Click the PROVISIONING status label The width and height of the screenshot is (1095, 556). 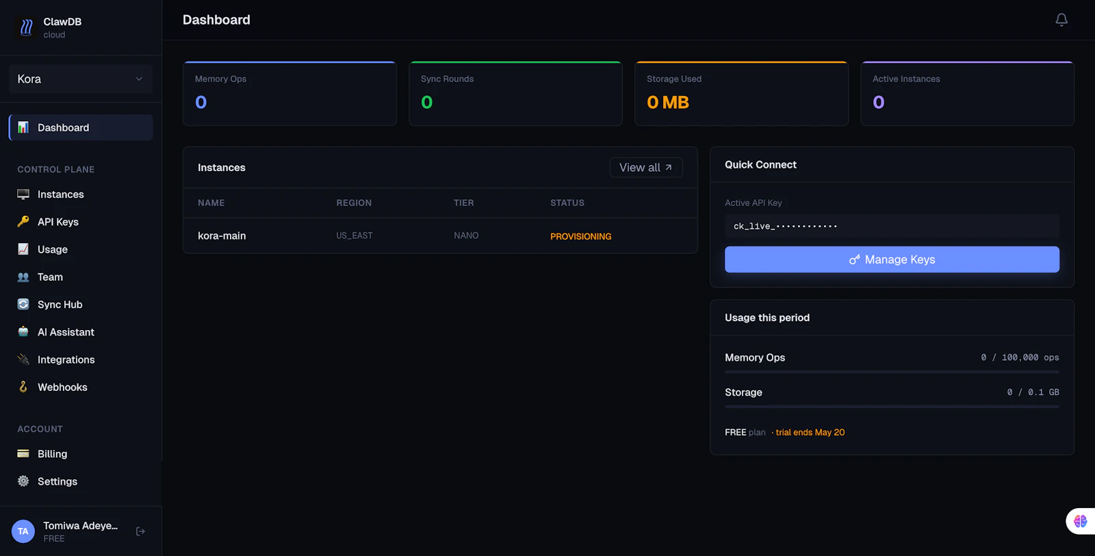tap(580, 236)
